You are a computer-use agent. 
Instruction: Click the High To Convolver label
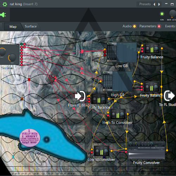(x=117, y=122)
